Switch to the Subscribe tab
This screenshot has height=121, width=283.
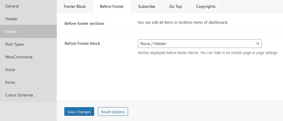click(147, 6)
